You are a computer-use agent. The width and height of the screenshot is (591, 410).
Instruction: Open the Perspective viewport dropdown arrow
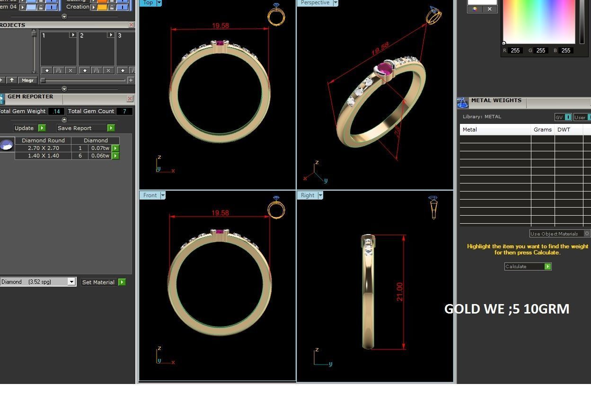point(335,3)
